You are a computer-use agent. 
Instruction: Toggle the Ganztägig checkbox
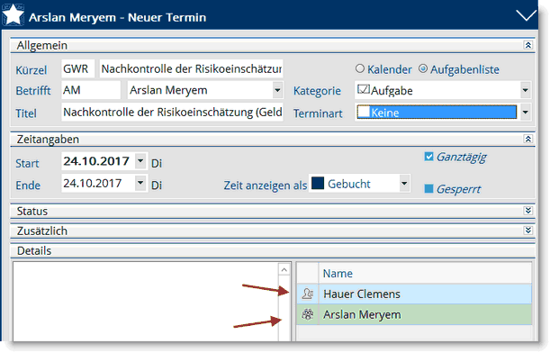[x=428, y=157]
